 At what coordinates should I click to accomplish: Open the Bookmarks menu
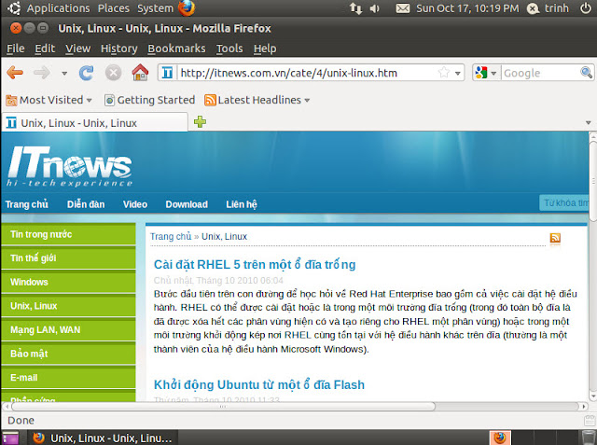[176, 49]
